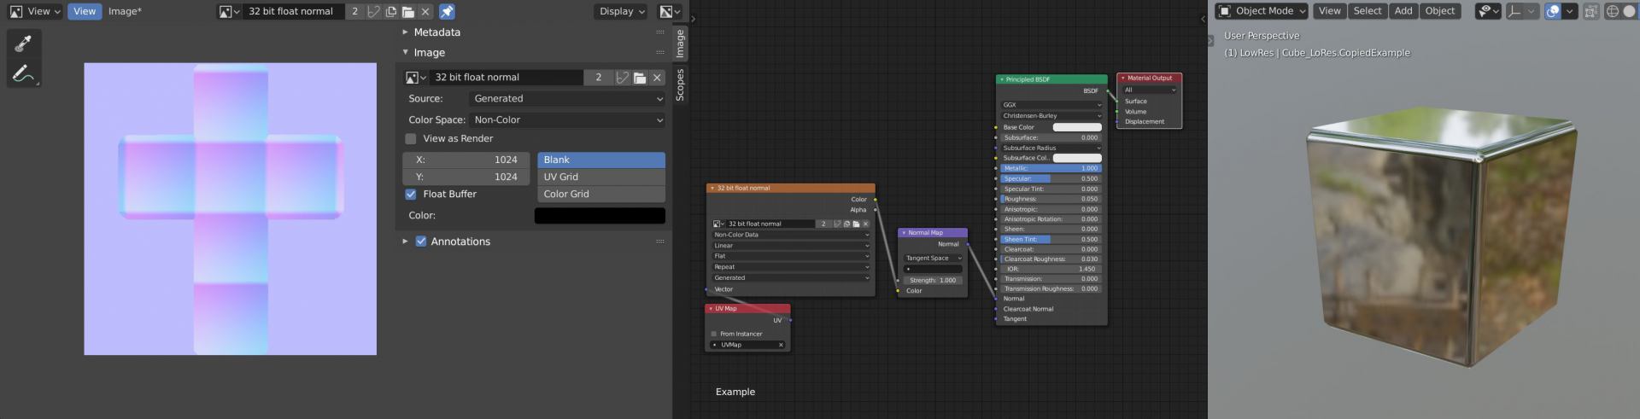Expand the Metadata panel
This screenshot has width=1640, height=419.
406,32
